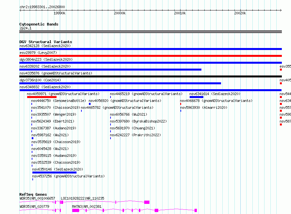Open WDR35|NM_001006657 gene label
The image size is (291, 214).
point(37,198)
